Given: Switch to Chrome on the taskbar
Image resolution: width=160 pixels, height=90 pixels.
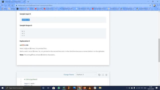Looking at the screenshot, I should coord(79,88).
